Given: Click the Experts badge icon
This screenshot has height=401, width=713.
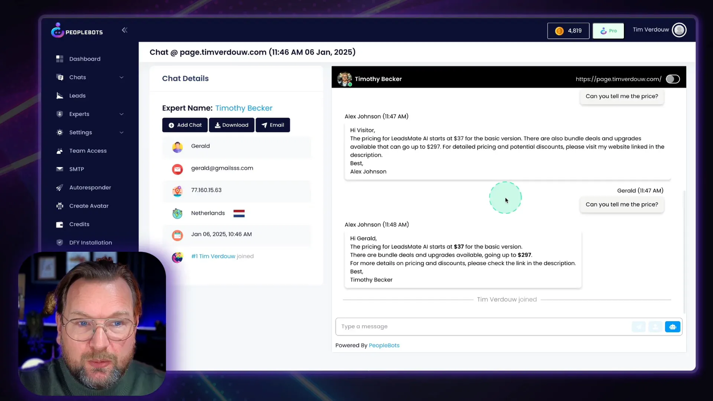Looking at the screenshot, I should 60,114.
